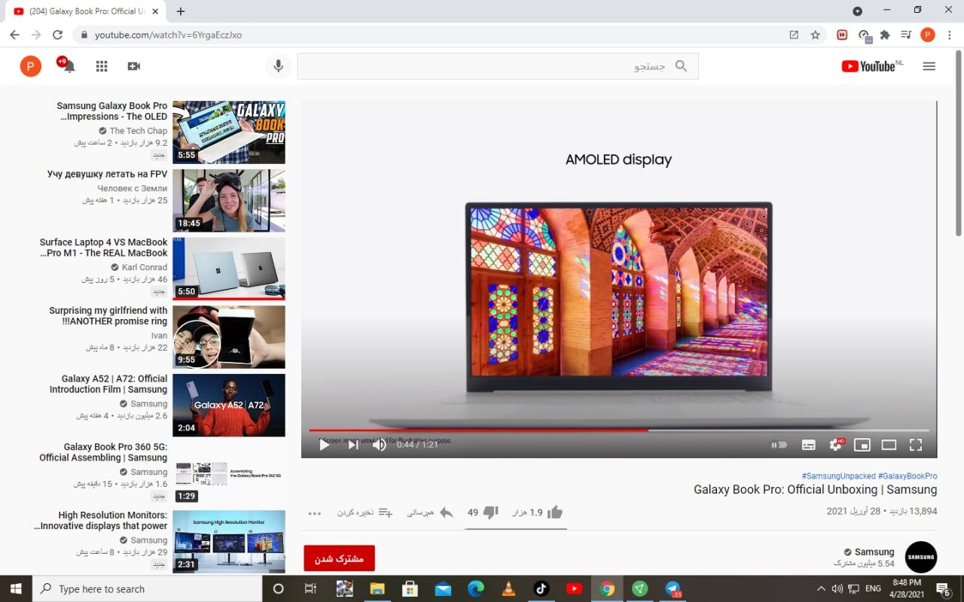
Task: Enter fullscreen video mode
Action: pyautogui.click(x=916, y=445)
